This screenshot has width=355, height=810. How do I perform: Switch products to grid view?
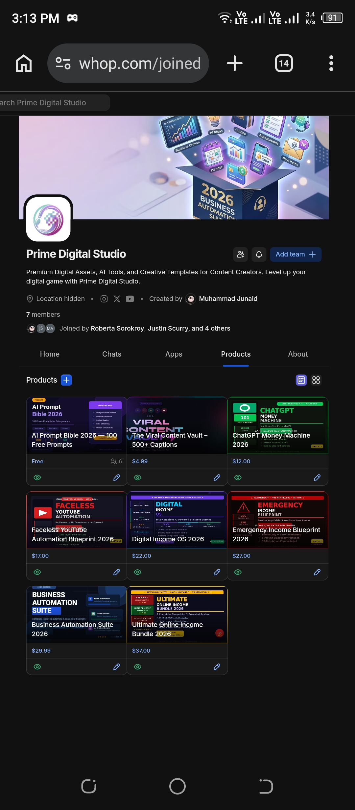click(316, 380)
